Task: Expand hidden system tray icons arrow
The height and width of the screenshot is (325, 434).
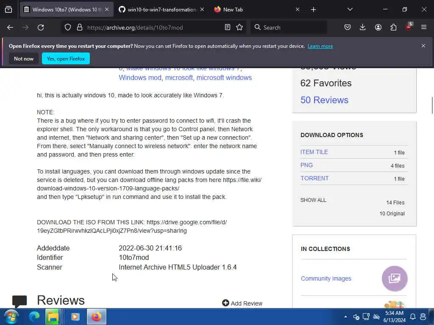Action: [x=345, y=317]
